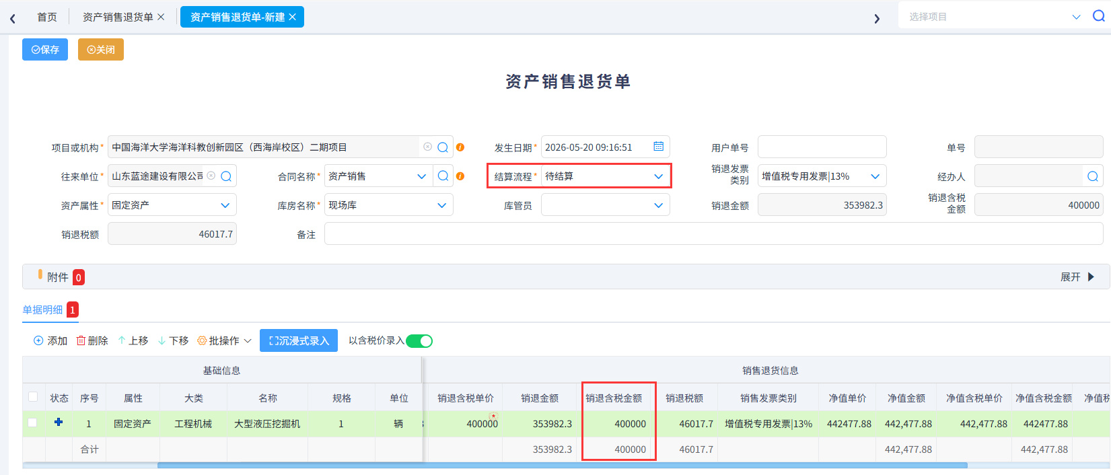1111x475 pixels.
Task: Click the left tab-scroll arrow
Action: (x=13, y=18)
